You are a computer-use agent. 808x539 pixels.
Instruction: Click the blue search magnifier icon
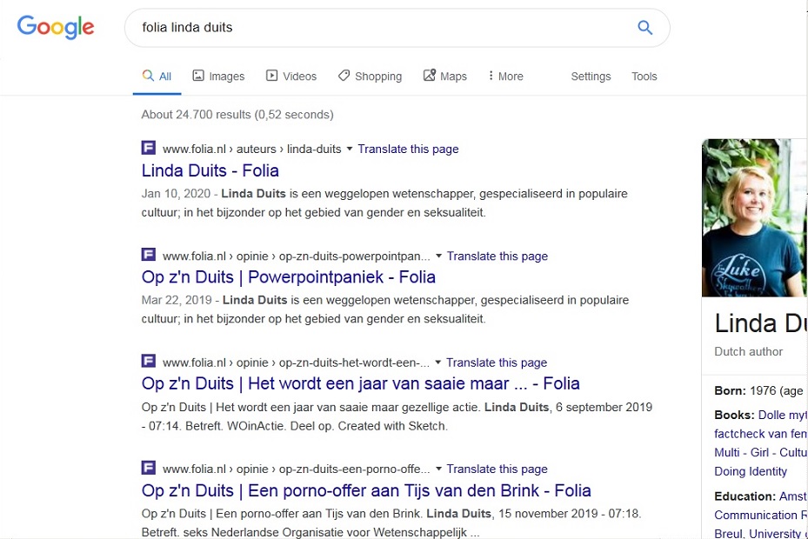(x=644, y=27)
